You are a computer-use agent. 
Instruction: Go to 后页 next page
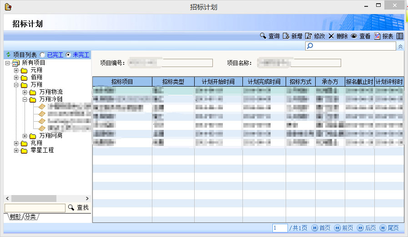coord(367,228)
